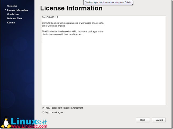This screenshot has height=129, width=173.
Task: Click 'CentOS-6 comes with no guarantees' line
Action: pos(73,23)
